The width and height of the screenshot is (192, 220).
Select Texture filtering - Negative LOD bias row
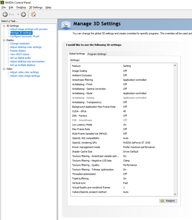[x=122, y=161]
